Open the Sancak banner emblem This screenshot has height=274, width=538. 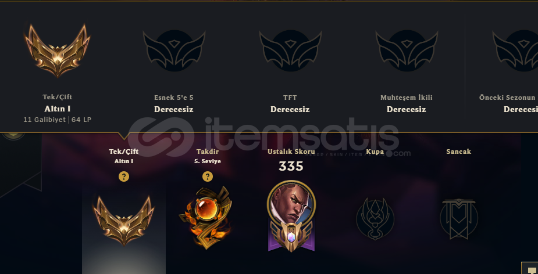459,219
